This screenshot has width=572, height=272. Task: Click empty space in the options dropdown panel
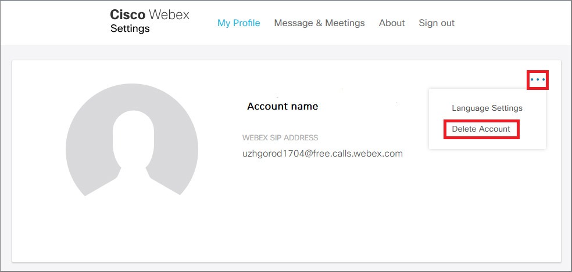tap(487, 142)
